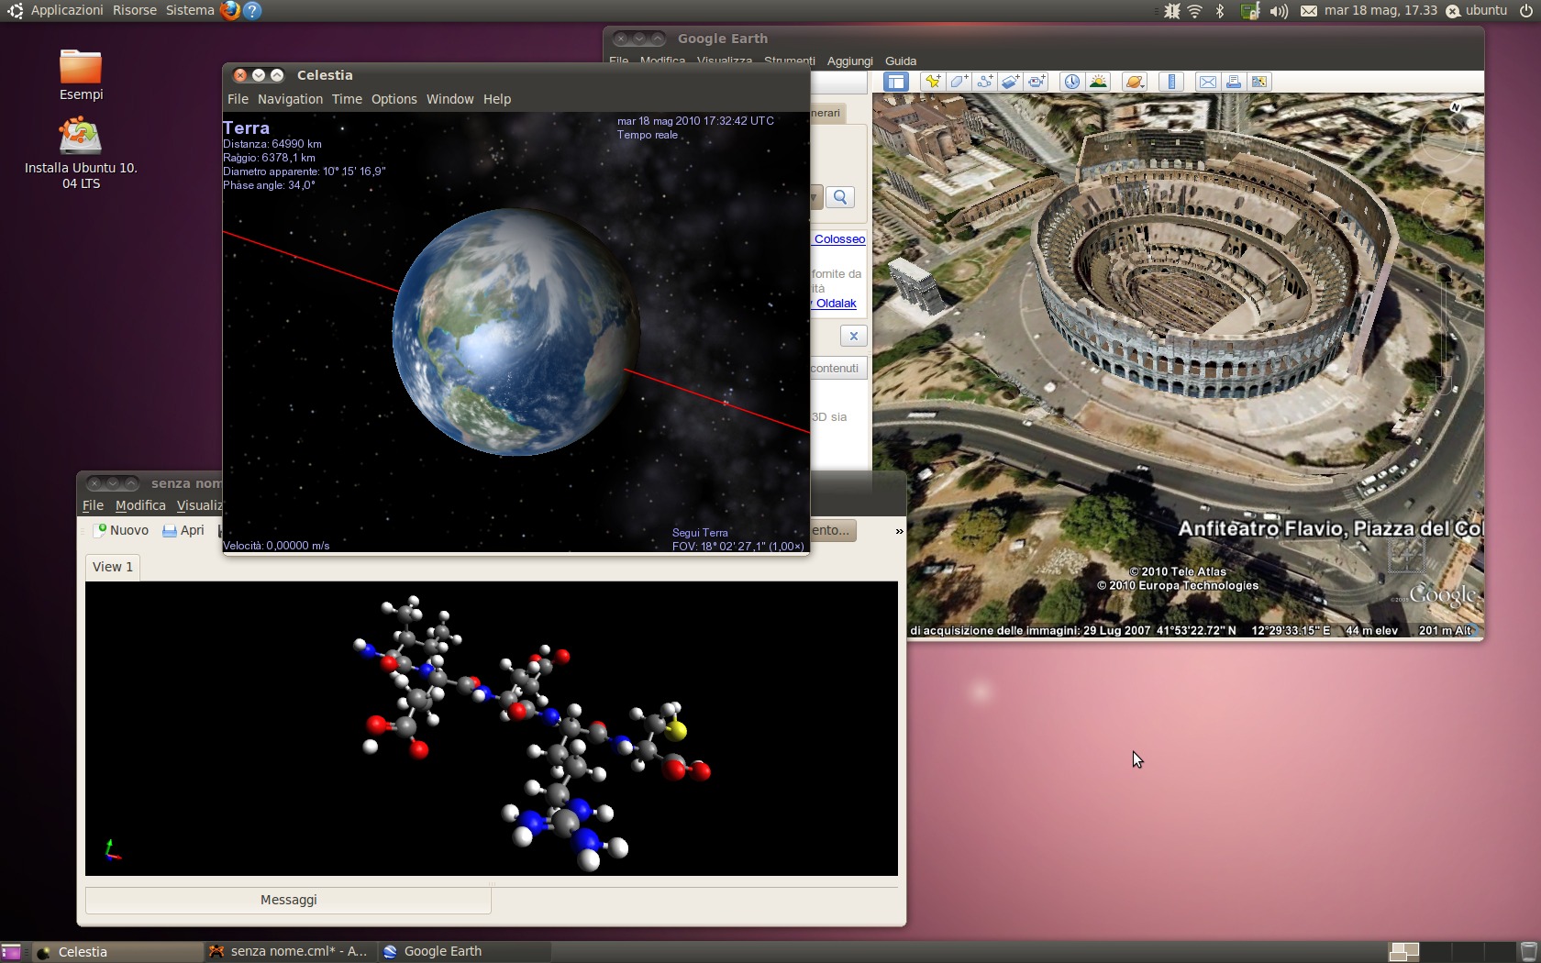Click the date and time clock
This screenshot has width=1541, height=963.
click(x=1380, y=10)
